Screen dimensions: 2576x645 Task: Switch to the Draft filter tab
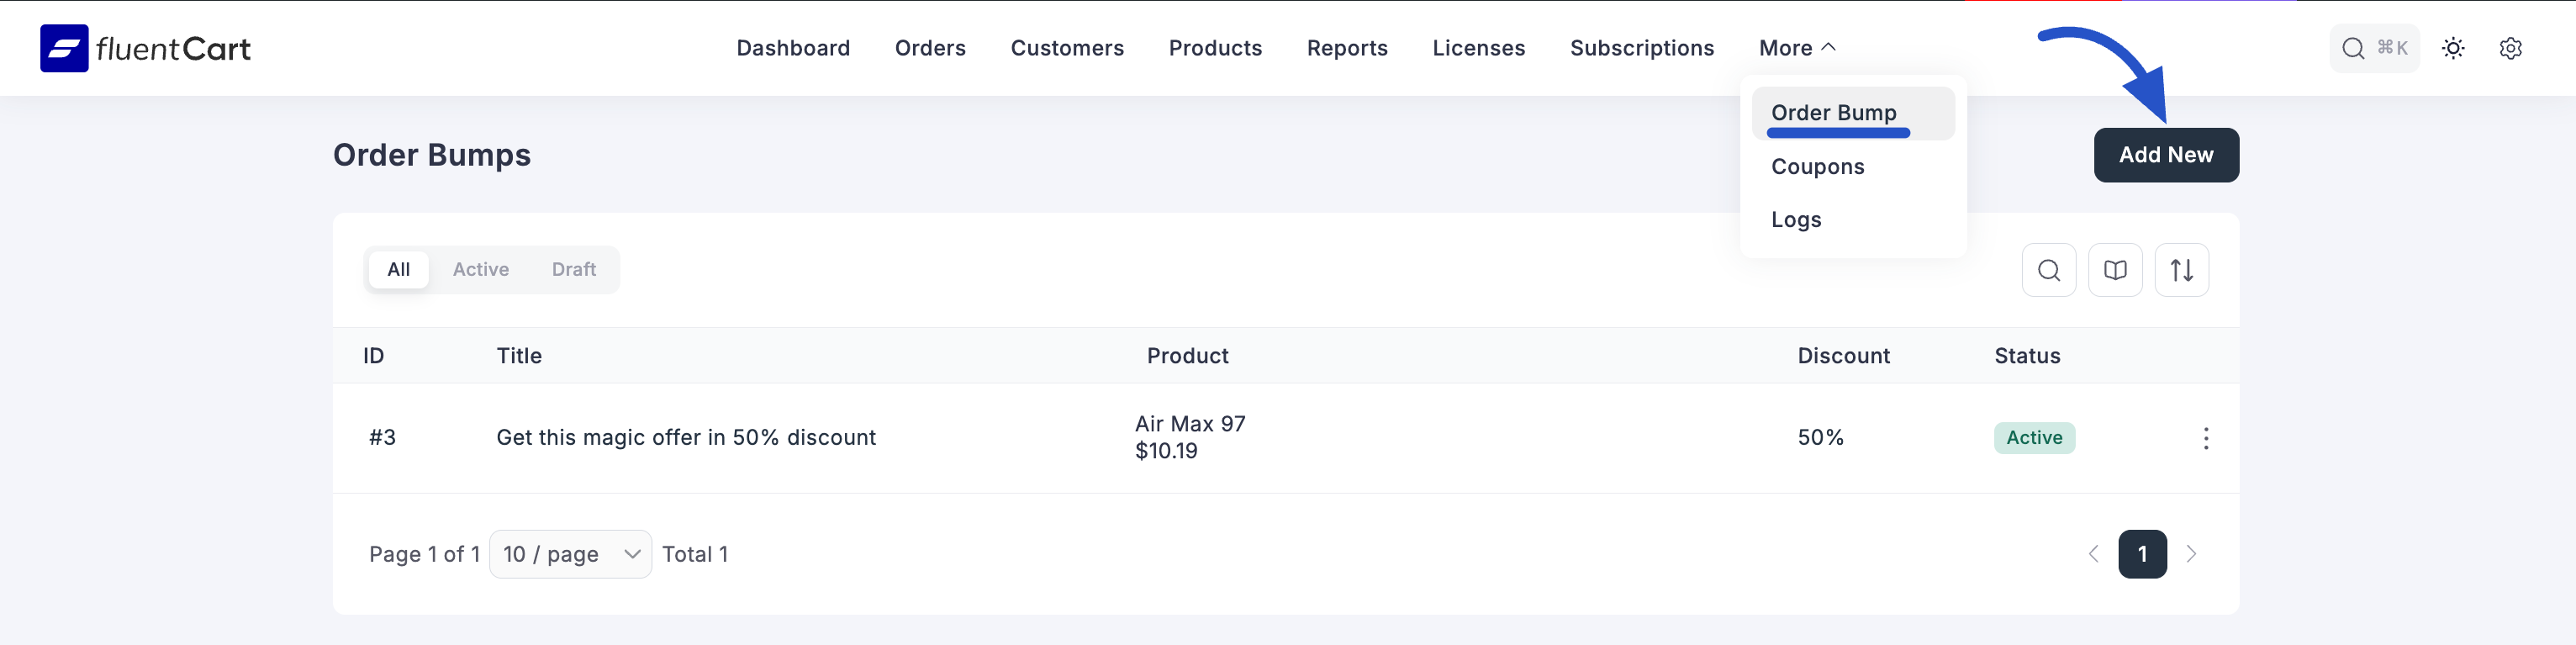pos(573,270)
